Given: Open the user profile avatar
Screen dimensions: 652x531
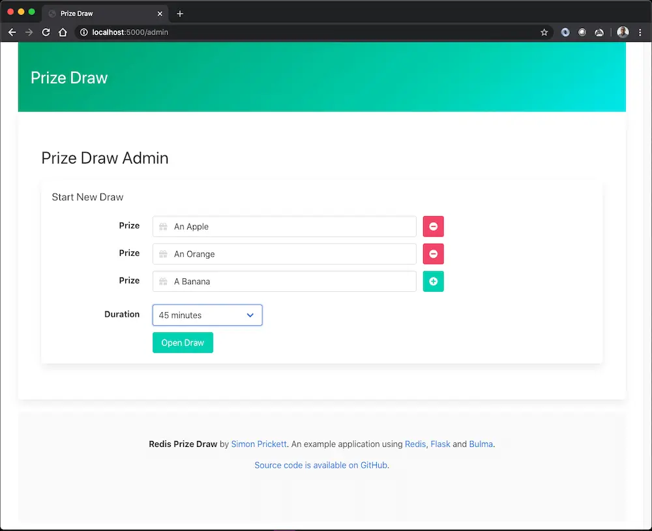Looking at the screenshot, I should tap(623, 32).
